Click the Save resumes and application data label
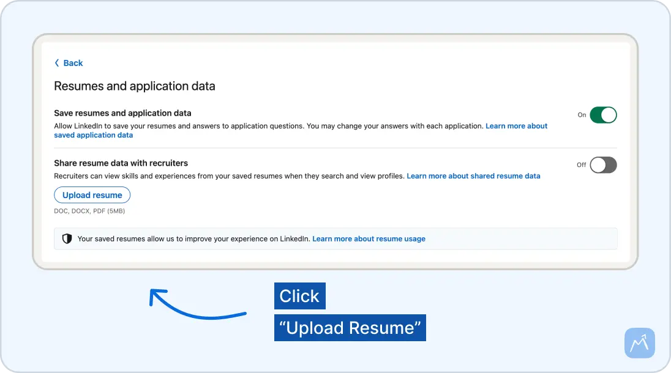671x373 pixels. click(122, 113)
